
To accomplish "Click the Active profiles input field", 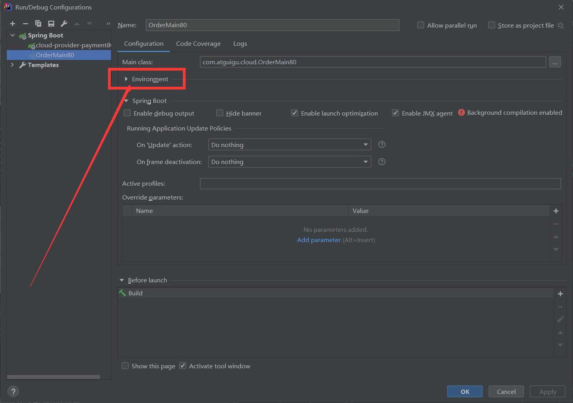I will pyautogui.click(x=380, y=183).
